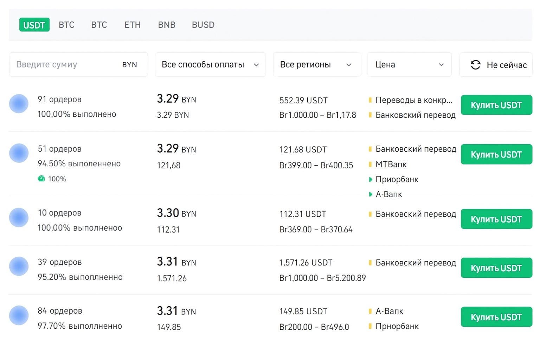Image resolution: width=540 pixels, height=360 pixels.
Task: Click the available amount '149.85 USDT'
Action: click(x=303, y=311)
